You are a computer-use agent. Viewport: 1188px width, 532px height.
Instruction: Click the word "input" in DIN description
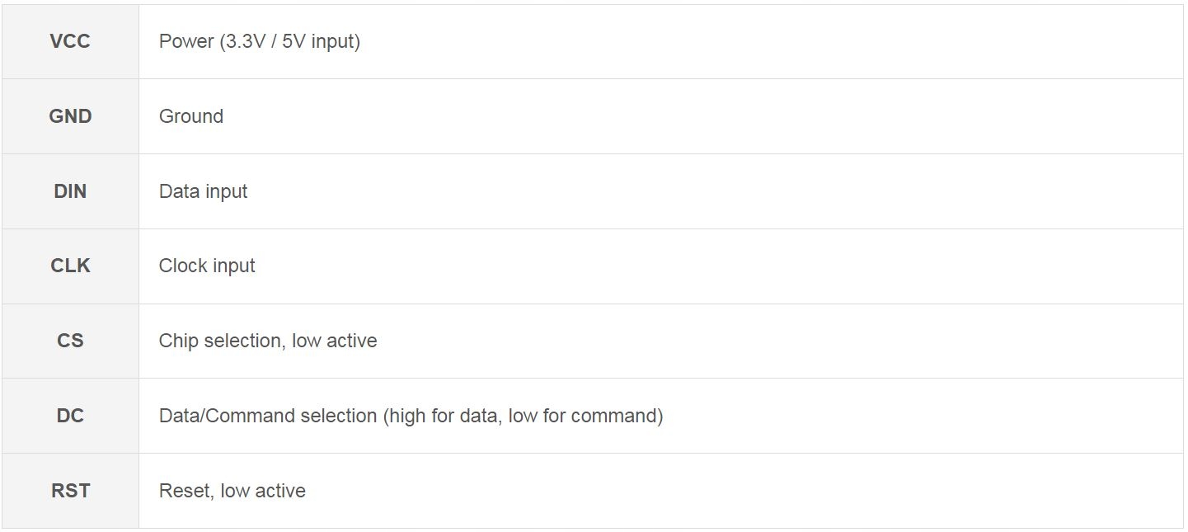(x=226, y=191)
